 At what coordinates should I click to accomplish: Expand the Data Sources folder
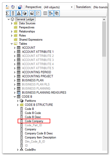point(12,23)
